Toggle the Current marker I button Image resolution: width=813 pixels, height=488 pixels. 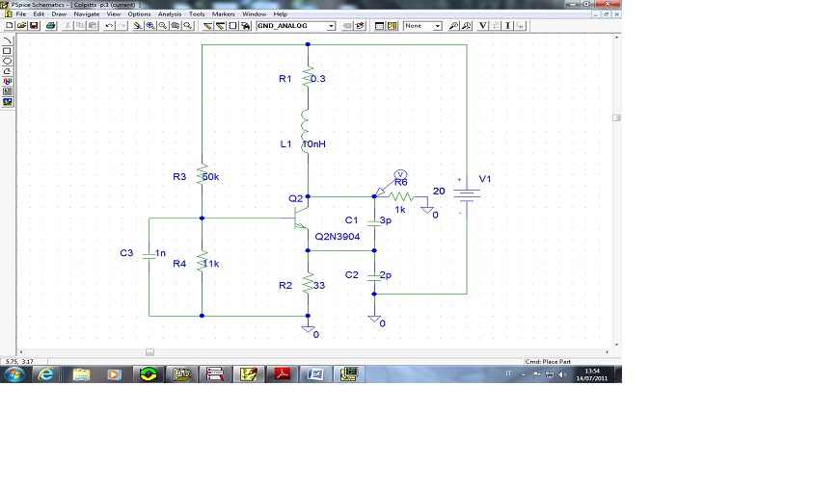(x=507, y=26)
